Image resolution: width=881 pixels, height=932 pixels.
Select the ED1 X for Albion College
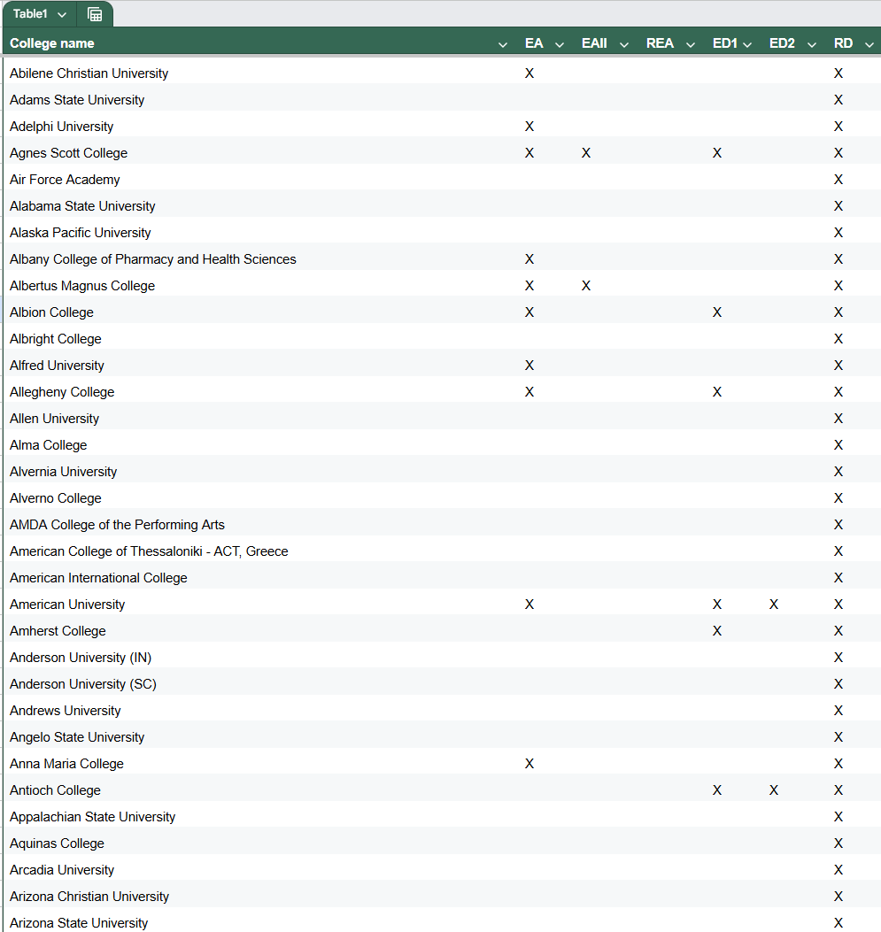(x=717, y=312)
